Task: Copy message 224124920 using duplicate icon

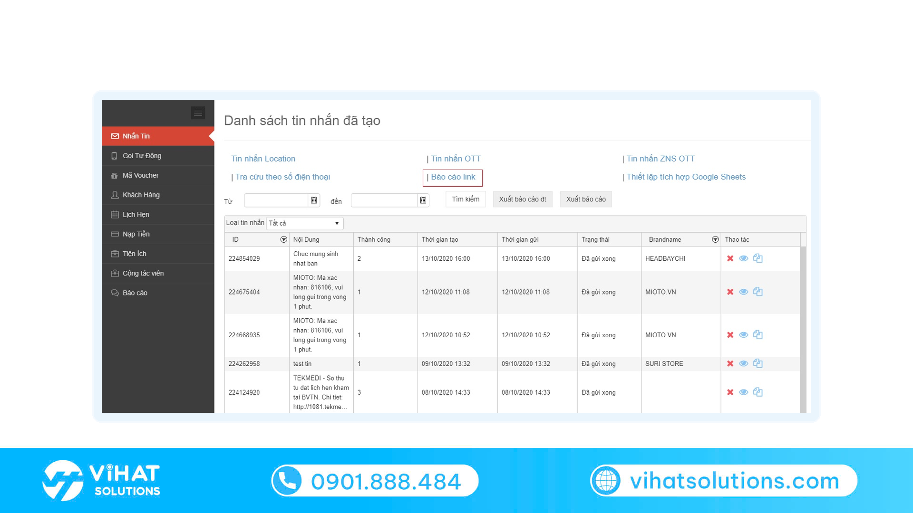Action: tap(758, 392)
